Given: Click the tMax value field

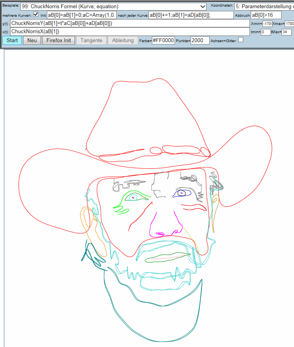Looking at the screenshot, I should tap(287, 32).
